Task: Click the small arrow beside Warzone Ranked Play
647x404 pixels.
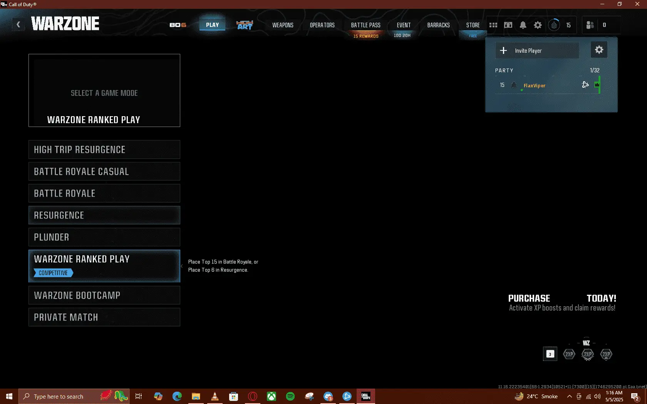Action: pos(182,266)
